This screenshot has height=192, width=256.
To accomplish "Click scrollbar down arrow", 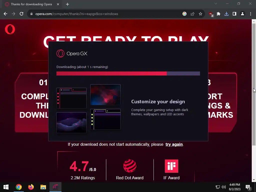I will coord(254,180).
